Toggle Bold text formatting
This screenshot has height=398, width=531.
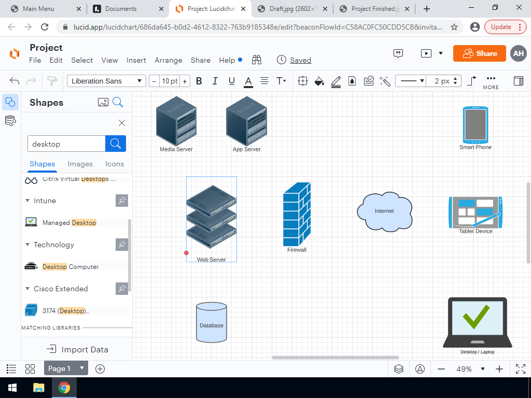[x=199, y=81]
